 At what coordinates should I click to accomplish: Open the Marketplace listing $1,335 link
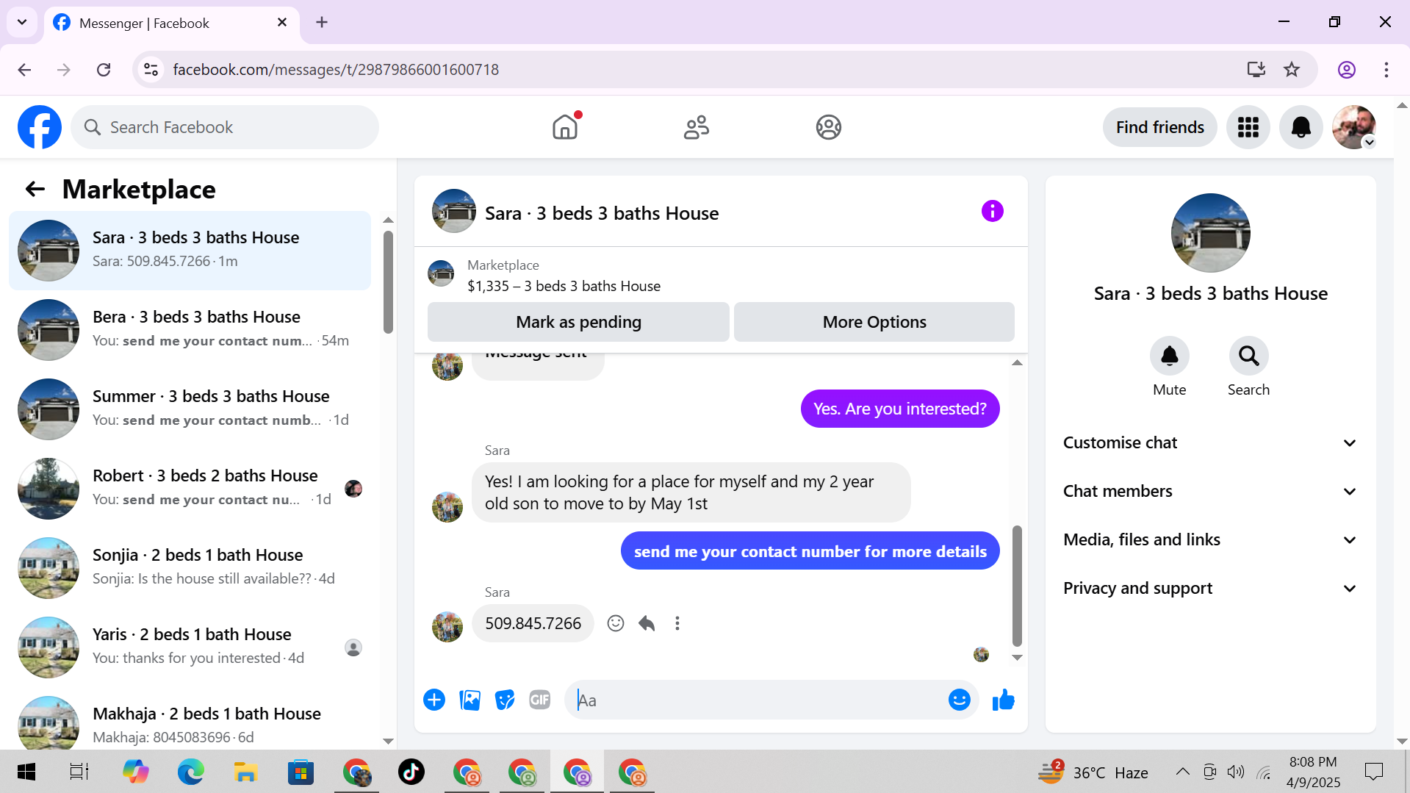coord(564,286)
